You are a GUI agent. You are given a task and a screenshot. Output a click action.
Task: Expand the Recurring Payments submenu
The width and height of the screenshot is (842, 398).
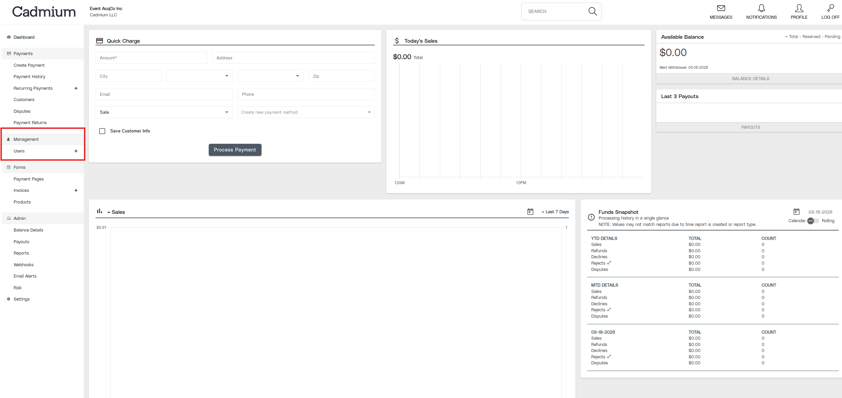(x=76, y=88)
